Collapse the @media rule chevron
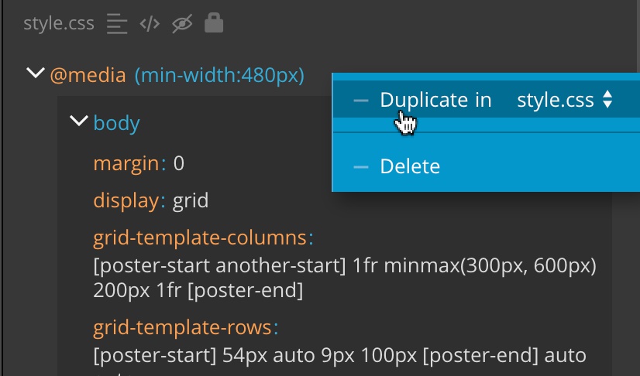640x376 pixels. (x=36, y=73)
